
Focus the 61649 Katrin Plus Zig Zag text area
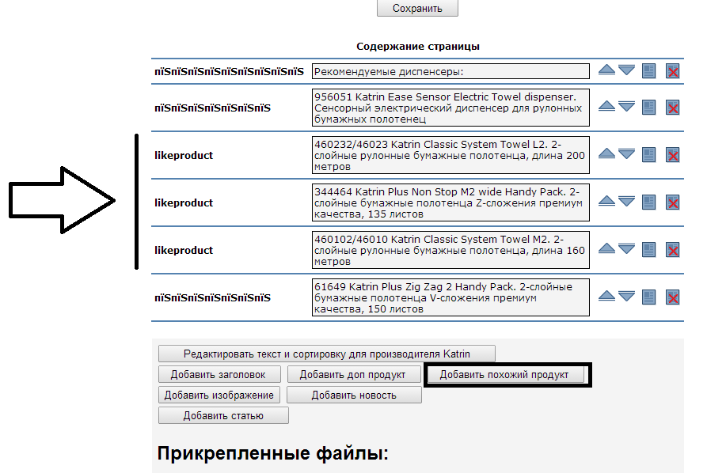(450, 297)
